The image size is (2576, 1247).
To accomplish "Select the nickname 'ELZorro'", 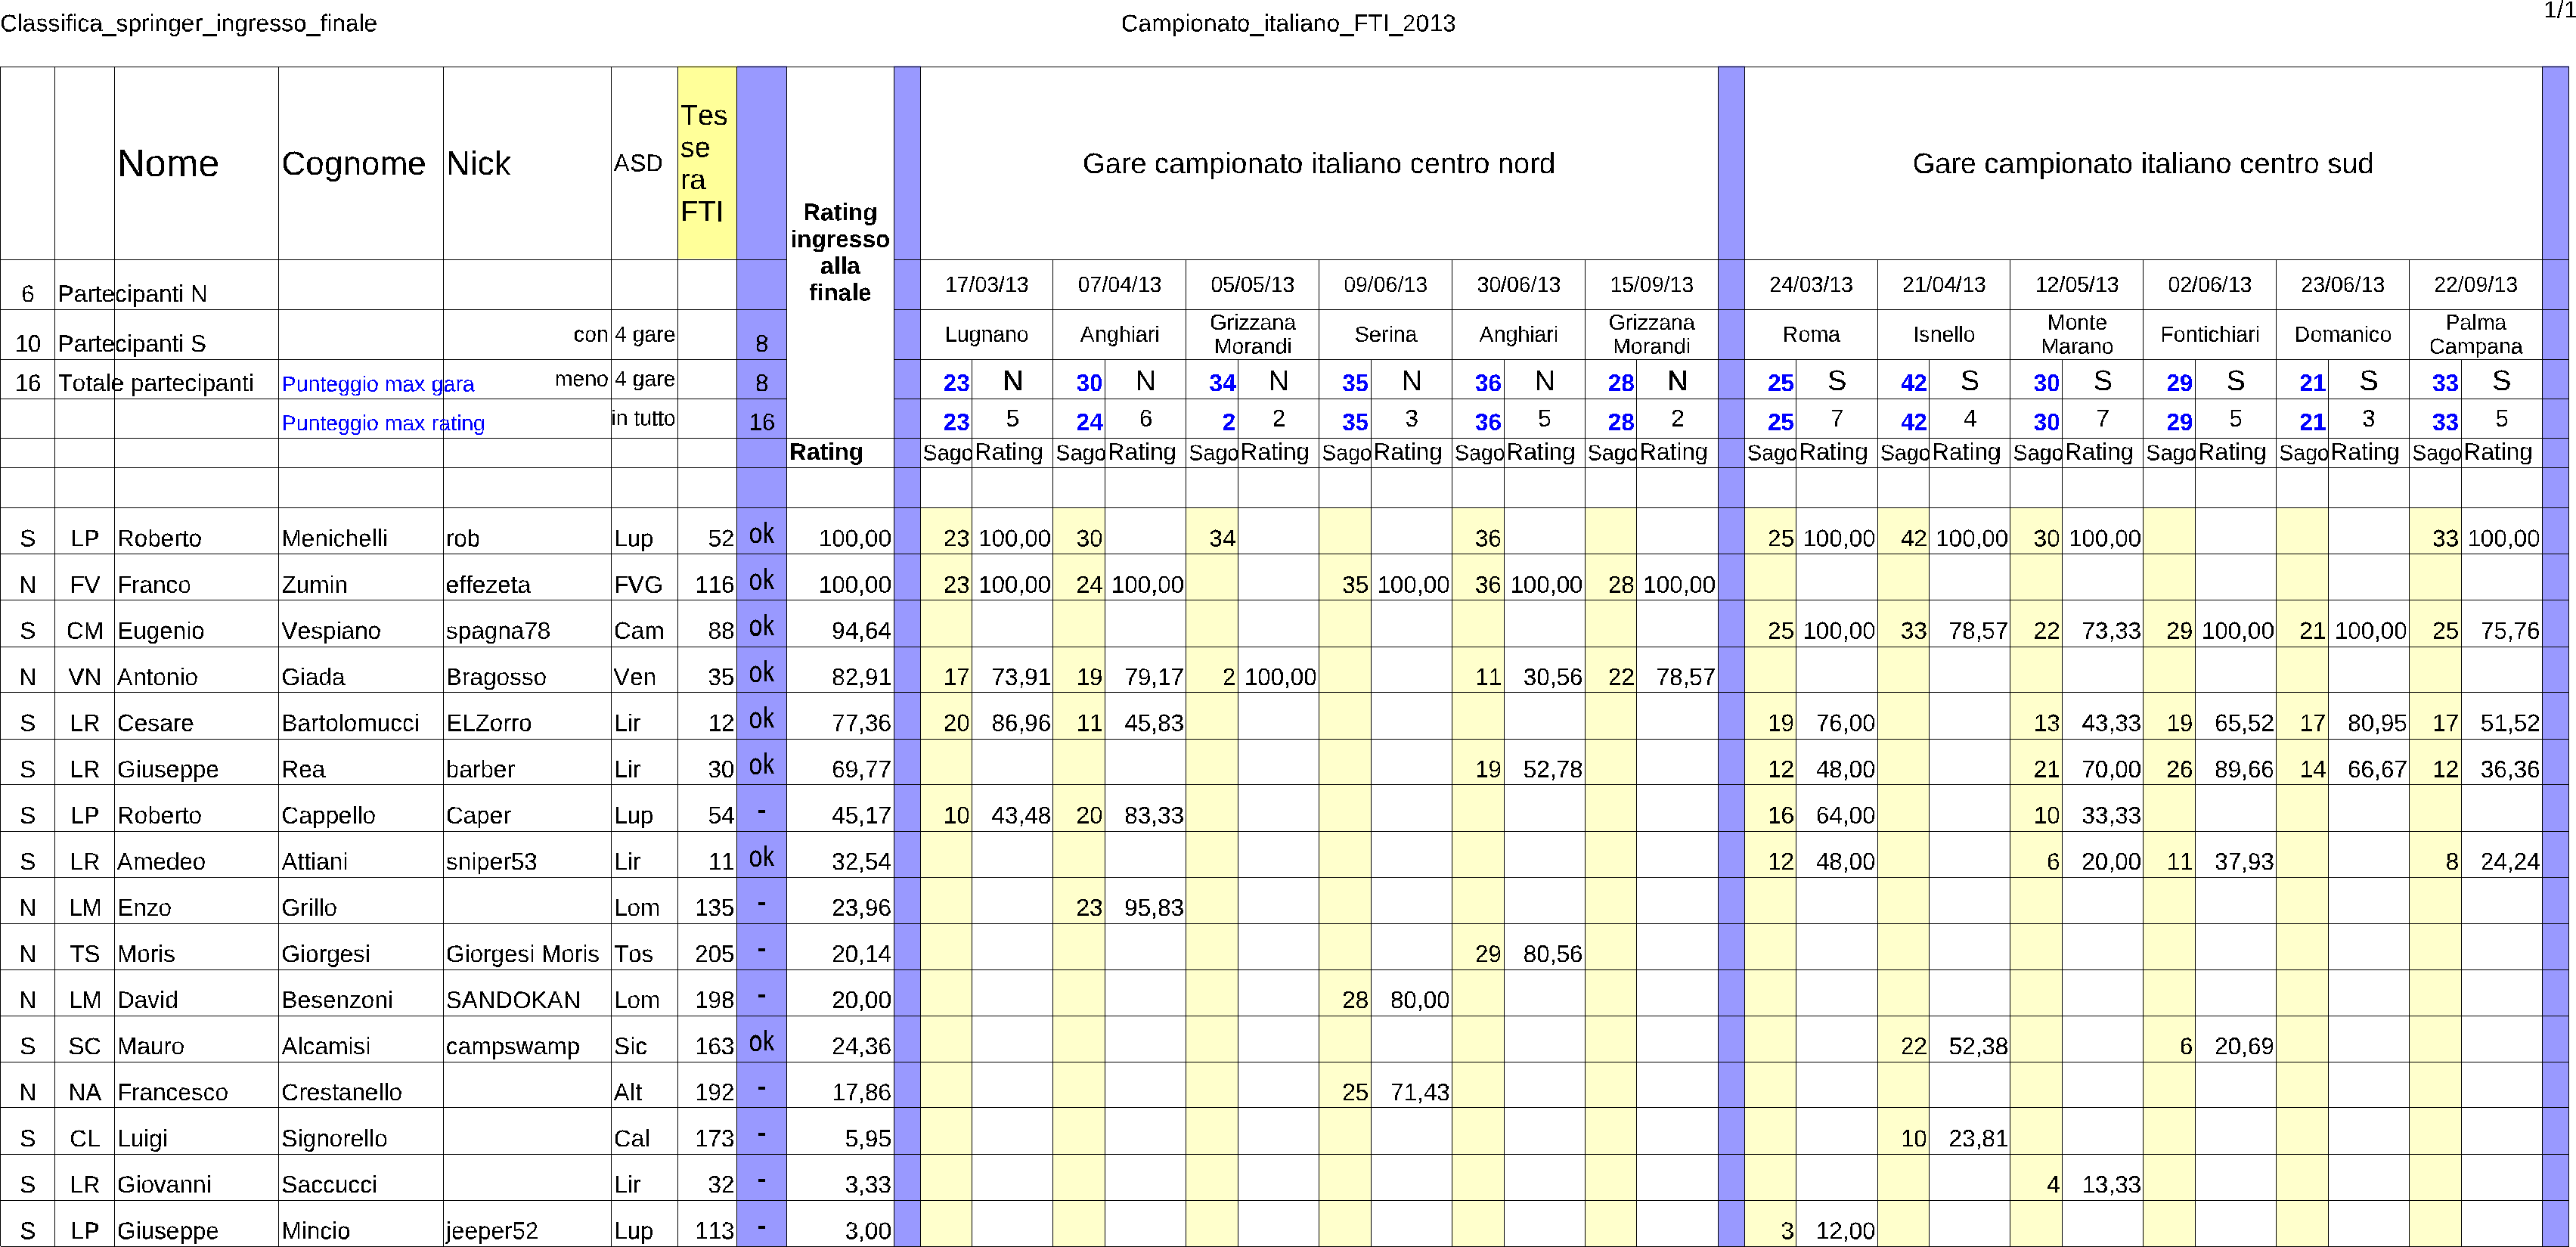I will click(489, 723).
